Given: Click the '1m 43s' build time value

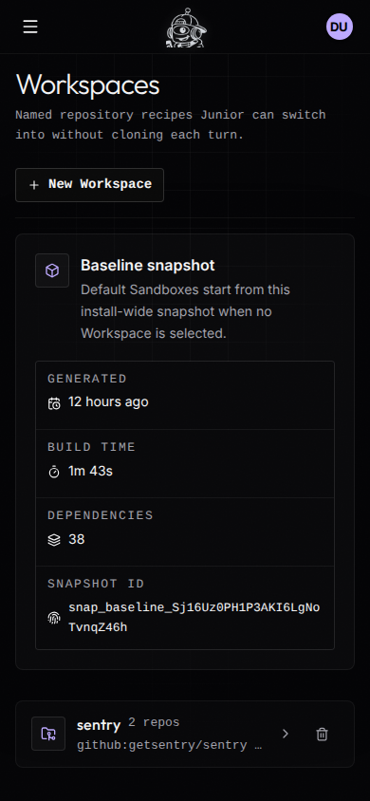Looking at the screenshot, I should coord(90,471).
